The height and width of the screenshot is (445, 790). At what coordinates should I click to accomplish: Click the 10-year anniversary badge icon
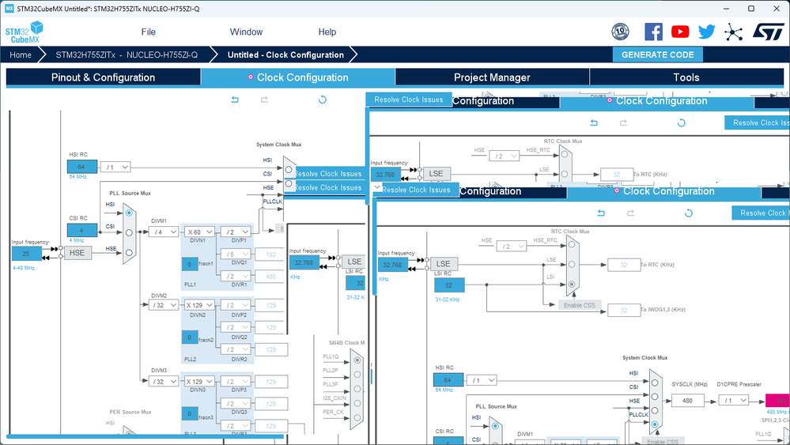click(620, 32)
